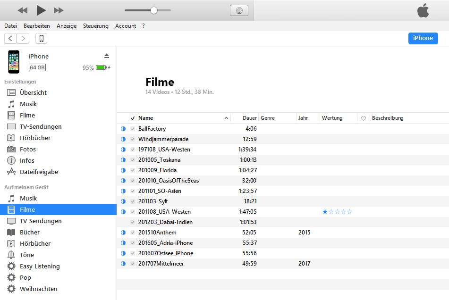Viewport: 449px width, 300px height.
Task: Open the Steuerung menu
Action: pos(96,26)
